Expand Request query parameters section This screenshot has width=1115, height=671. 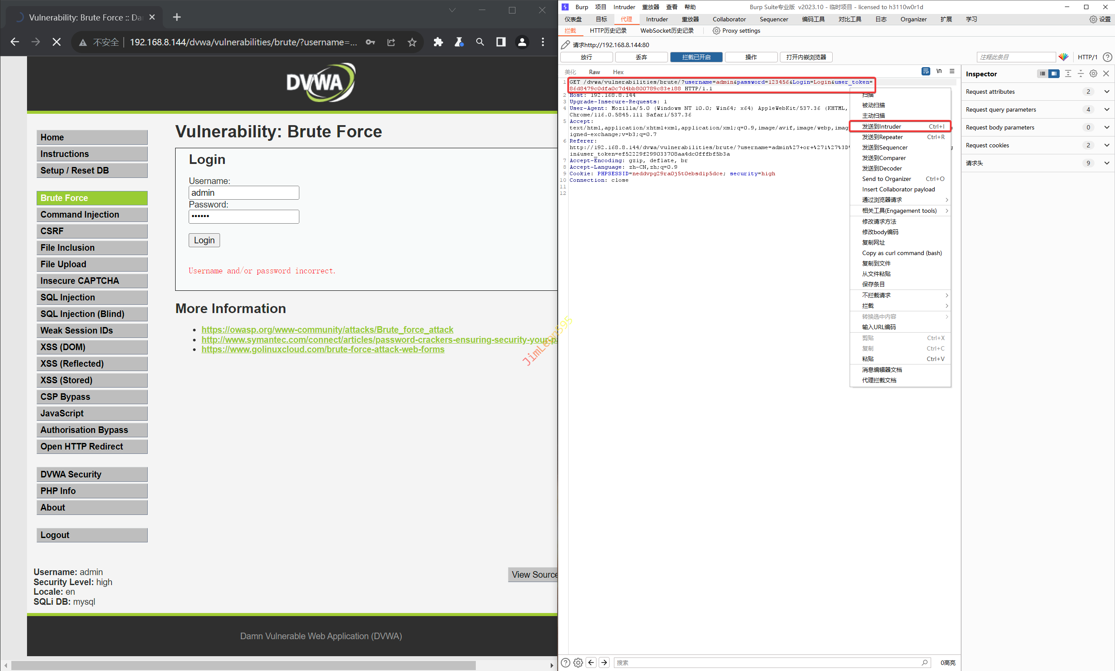[x=1106, y=109]
